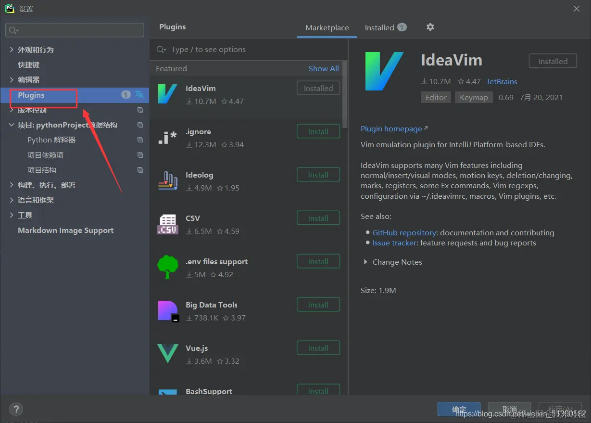Expand the 外观和行为 tree node

[12, 50]
